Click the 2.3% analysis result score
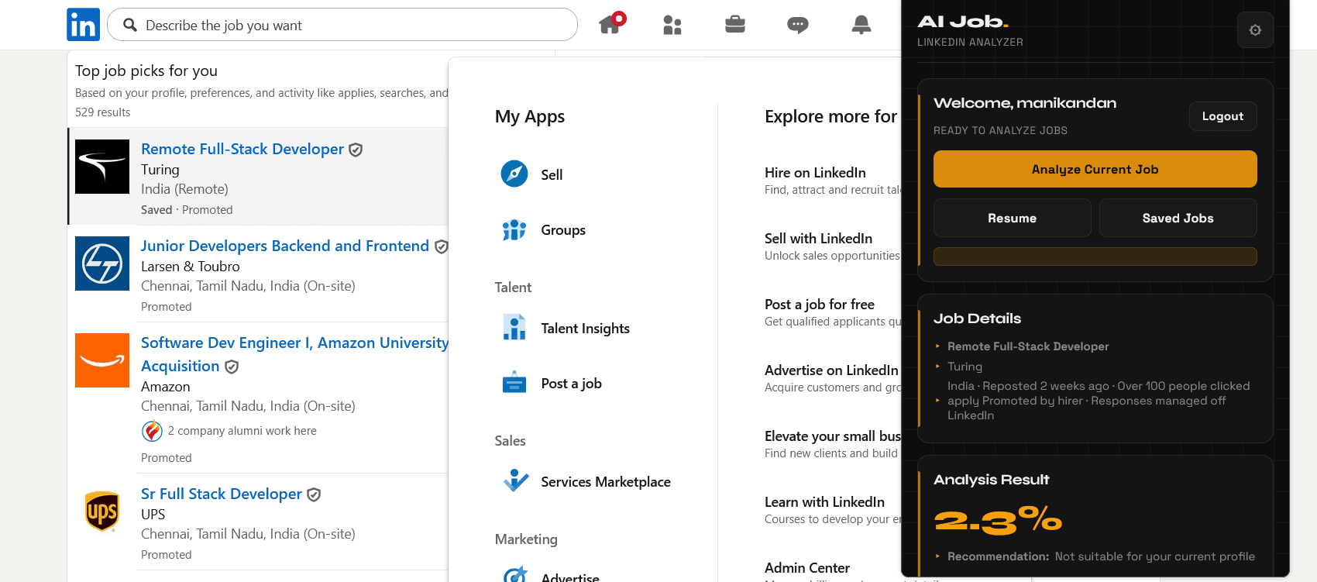Viewport: 1317px width, 582px height. (x=998, y=519)
